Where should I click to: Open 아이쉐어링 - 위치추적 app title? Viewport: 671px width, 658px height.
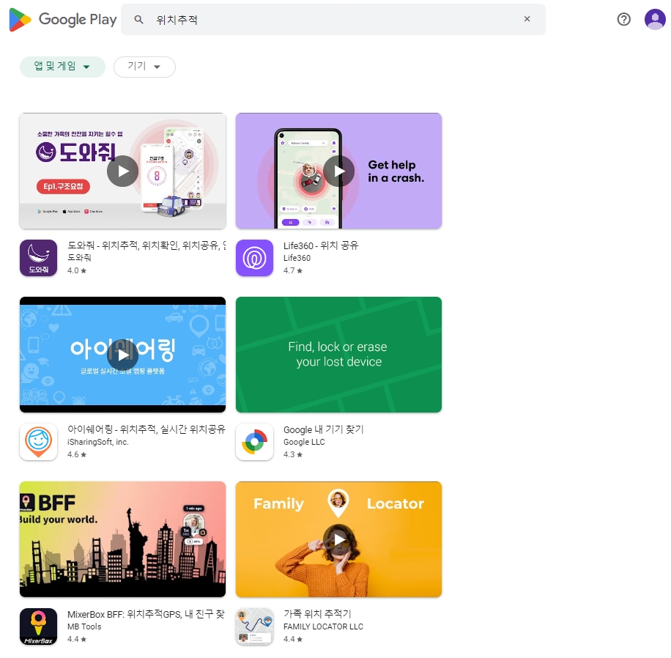click(147, 429)
